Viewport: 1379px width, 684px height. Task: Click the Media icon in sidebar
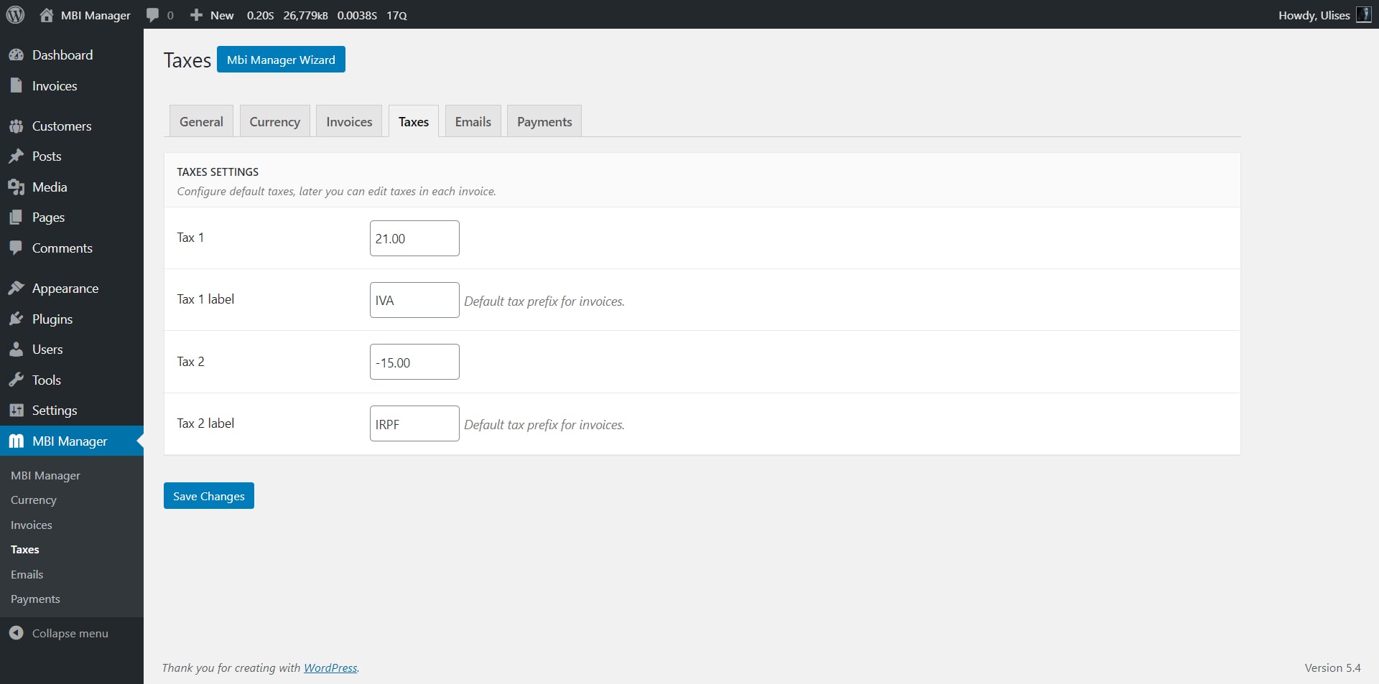tap(16, 187)
